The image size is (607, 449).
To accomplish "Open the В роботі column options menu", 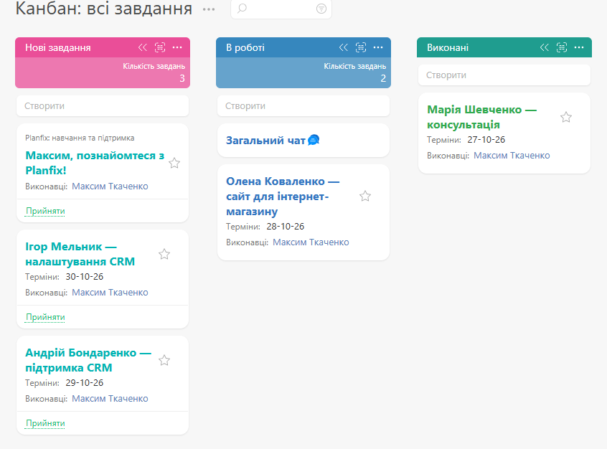I will click(378, 47).
